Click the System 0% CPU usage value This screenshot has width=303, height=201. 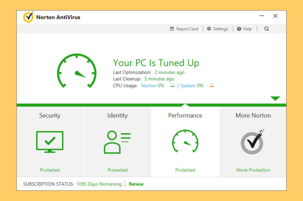coord(192,86)
